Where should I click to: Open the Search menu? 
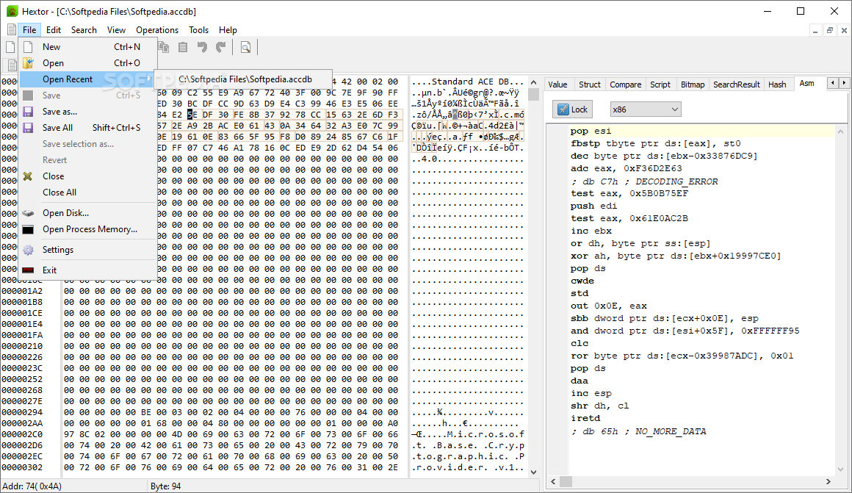[84, 30]
